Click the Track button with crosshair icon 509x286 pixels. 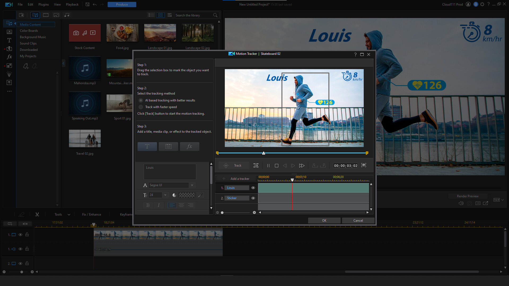[x=234, y=165]
